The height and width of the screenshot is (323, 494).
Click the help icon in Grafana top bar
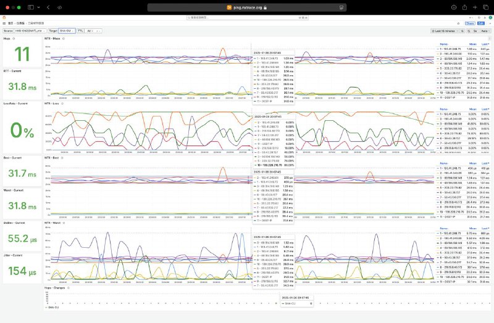pyautogui.click(x=479, y=18)
